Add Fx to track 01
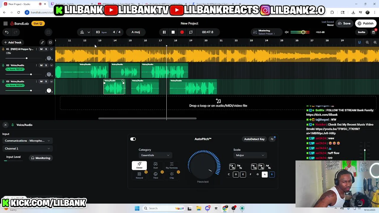 click(x=9, y=53)
